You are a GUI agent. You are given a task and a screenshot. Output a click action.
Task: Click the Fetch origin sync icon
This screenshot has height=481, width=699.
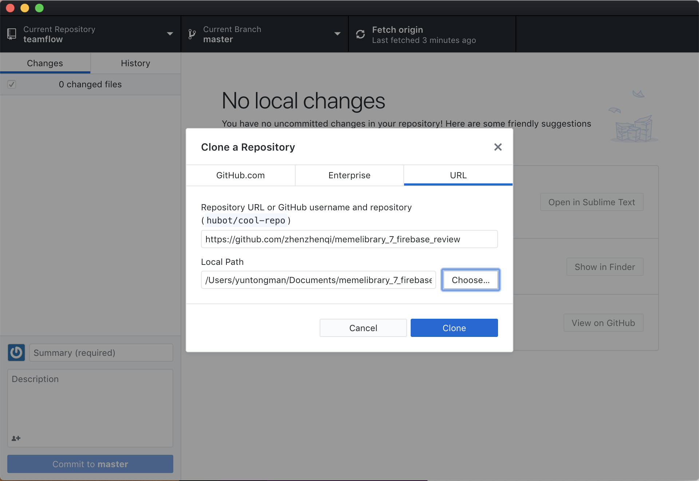coord(360,34)
